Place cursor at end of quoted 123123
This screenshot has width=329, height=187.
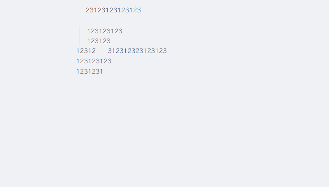[111, 41]
